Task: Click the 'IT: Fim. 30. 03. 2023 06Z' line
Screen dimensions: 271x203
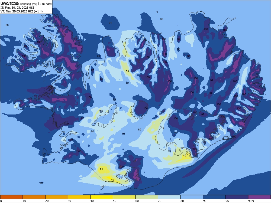Action: pyautogui.click(x=17, y=8)
